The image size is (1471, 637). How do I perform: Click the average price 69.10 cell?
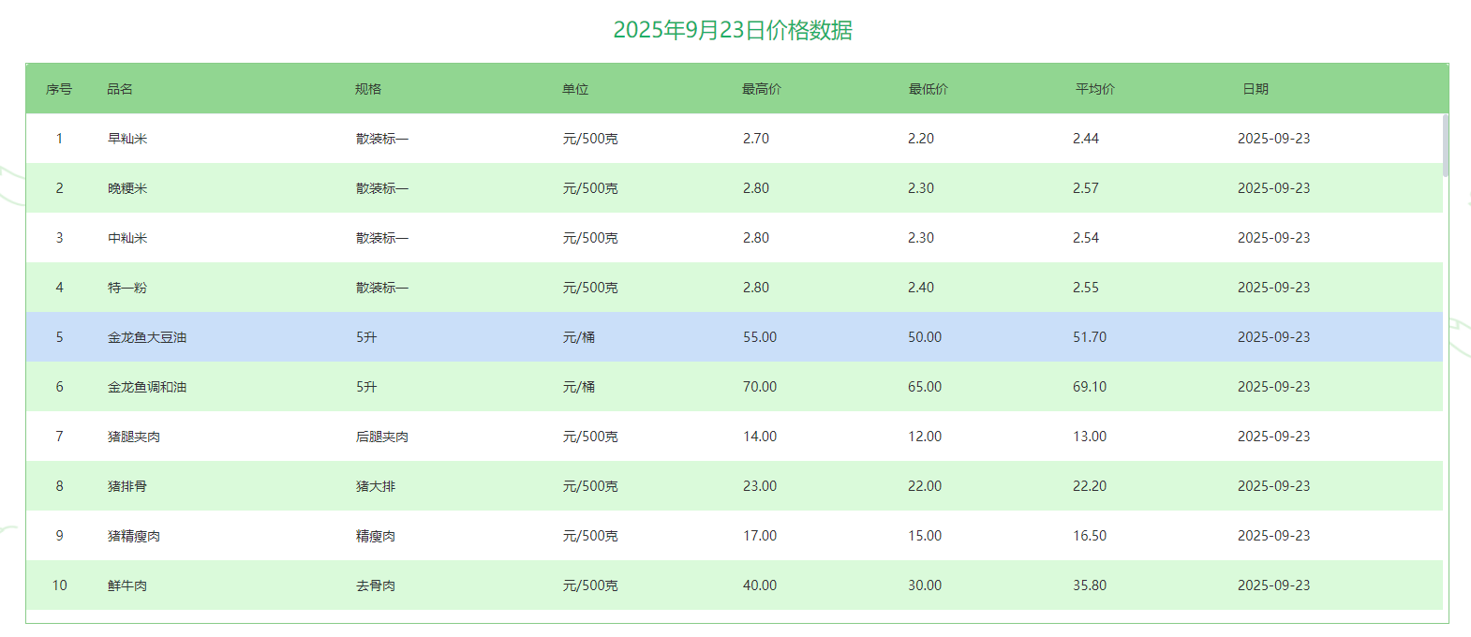tap(1090, 387)
